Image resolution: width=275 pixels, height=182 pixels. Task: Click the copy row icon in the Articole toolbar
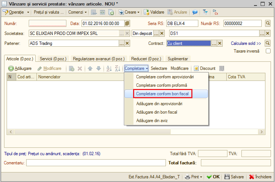72,68
